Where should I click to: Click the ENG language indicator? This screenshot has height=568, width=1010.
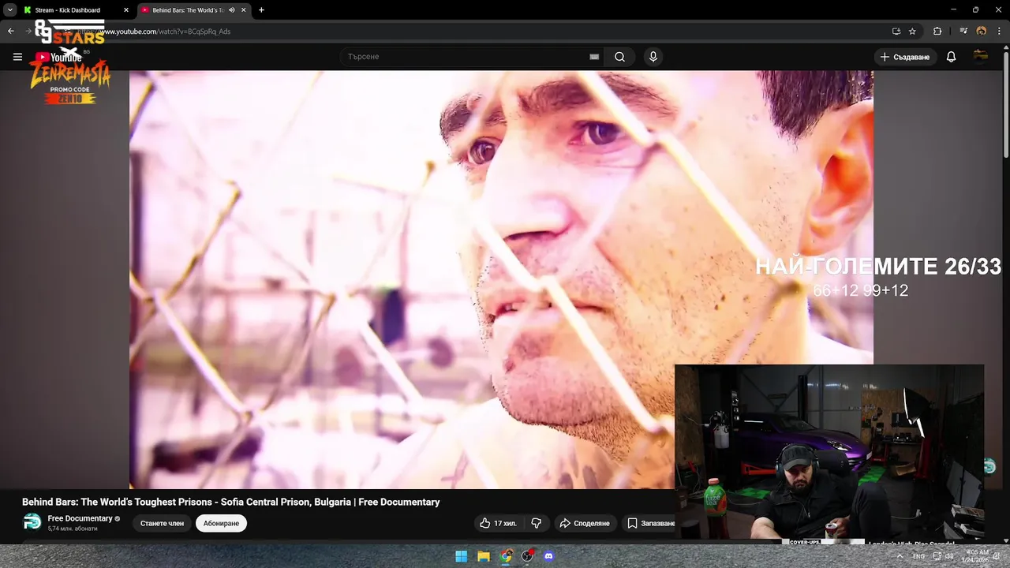coord(918,556)
